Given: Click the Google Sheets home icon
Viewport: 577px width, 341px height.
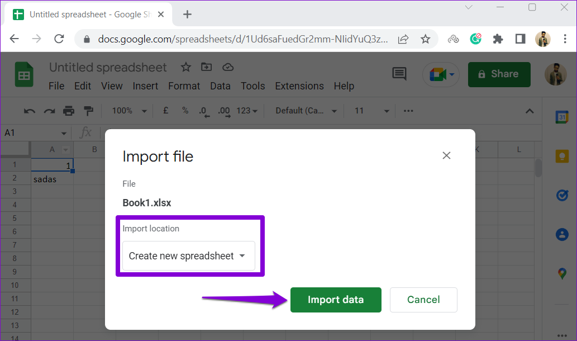Looking at the screenshot, I should point(24,75).
